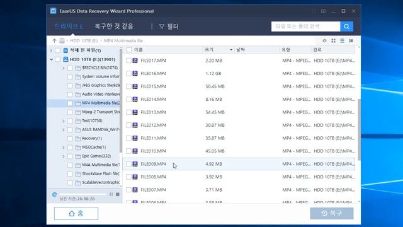This screenshot has height=227, width=403.
Task: Click the FILE008.MP4 video file icon
Action: 135,177
